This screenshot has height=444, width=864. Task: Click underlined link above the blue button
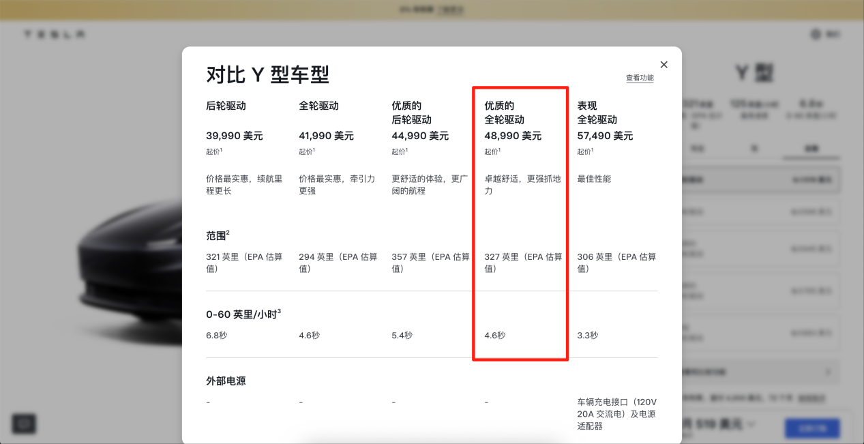[812, 398]
